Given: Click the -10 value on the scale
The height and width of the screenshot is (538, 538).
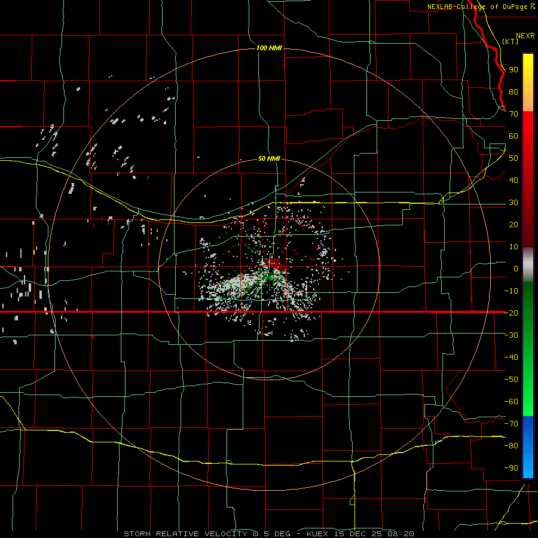Looking at the screenshot, I should (x=511, y=291).
